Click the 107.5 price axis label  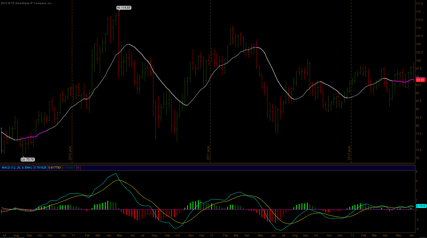click(x=419, y=36)
